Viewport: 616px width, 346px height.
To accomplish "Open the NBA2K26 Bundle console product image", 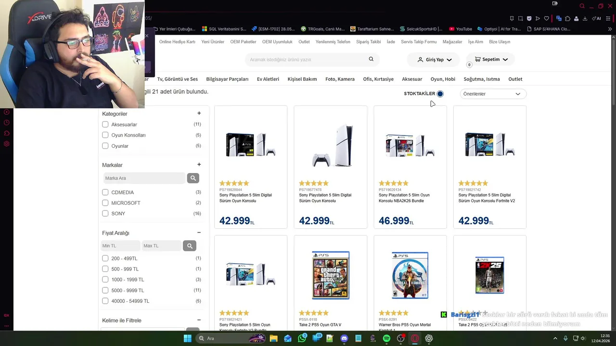I will coord(410,145).
